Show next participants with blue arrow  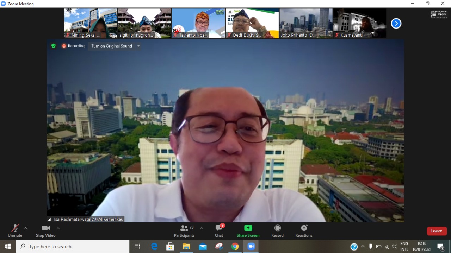pos(396,24)
